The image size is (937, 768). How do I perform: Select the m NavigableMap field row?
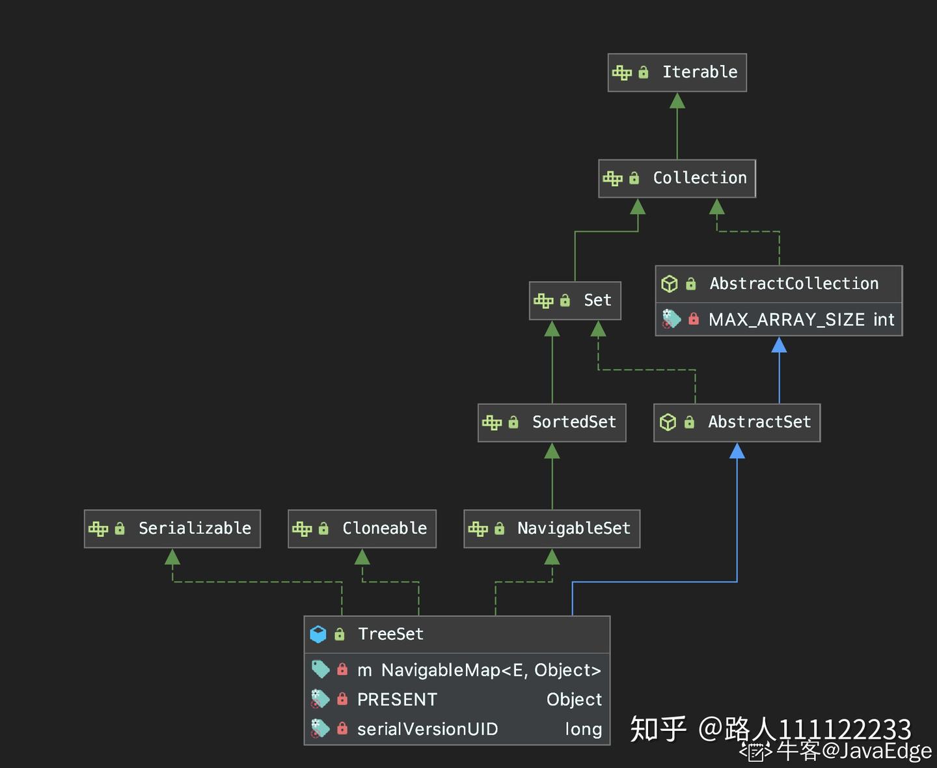coord(457,670)
